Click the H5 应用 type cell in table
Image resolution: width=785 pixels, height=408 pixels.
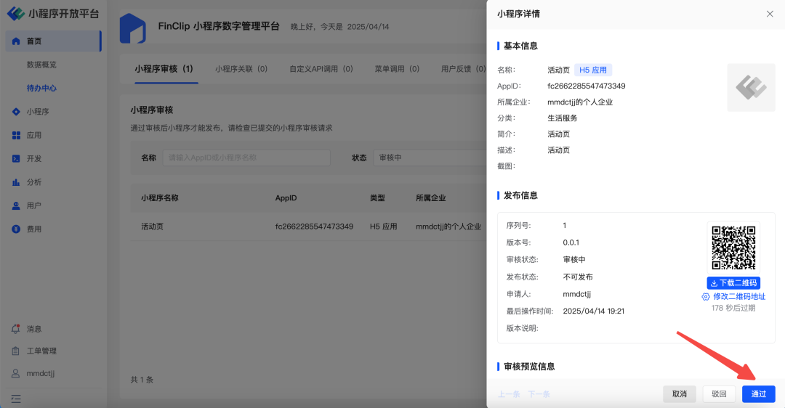pyautogui.click(x=384, y=227)
